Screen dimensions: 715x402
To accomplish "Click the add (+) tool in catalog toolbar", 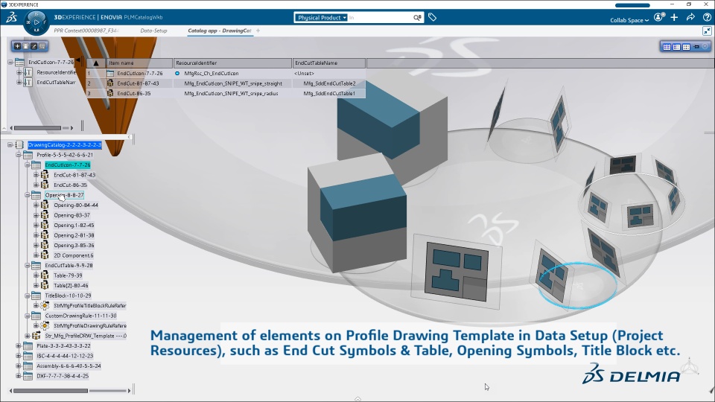I will click(x=17, y=46).
